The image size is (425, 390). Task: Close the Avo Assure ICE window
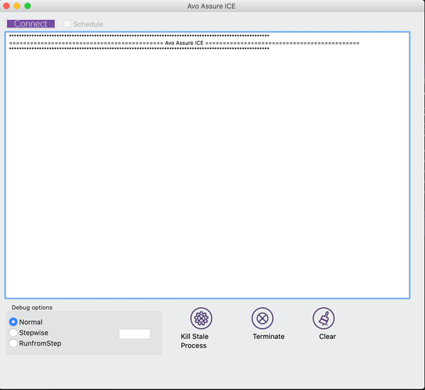click(6, 5)
